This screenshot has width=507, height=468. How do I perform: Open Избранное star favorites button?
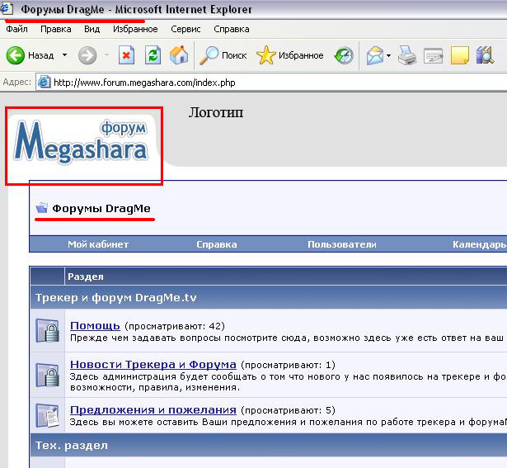coord(289,55)
